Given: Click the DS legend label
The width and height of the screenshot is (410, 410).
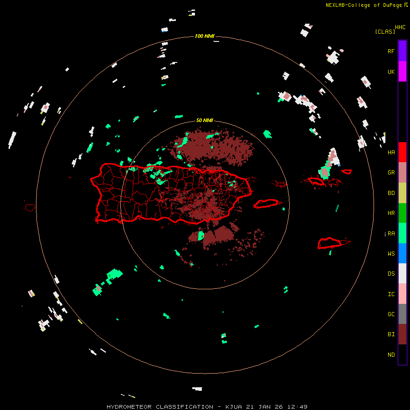Looking at the screenshot, I should coord(391,274).
